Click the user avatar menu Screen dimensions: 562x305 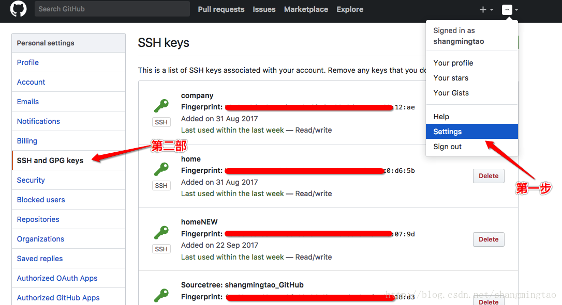(510, 10)
